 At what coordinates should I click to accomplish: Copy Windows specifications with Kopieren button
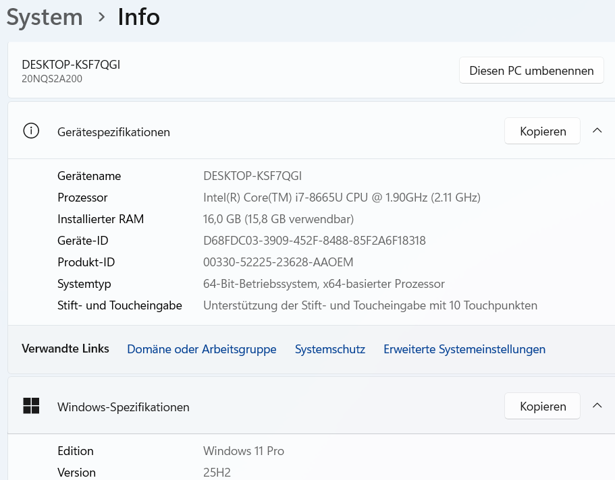click(543, 406)
